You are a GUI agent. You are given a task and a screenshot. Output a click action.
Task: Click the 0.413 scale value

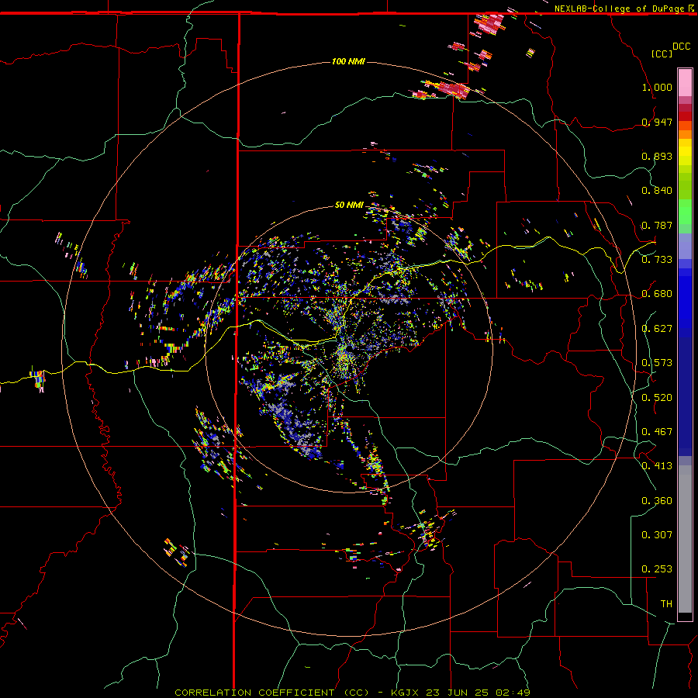tap(657, 466)
